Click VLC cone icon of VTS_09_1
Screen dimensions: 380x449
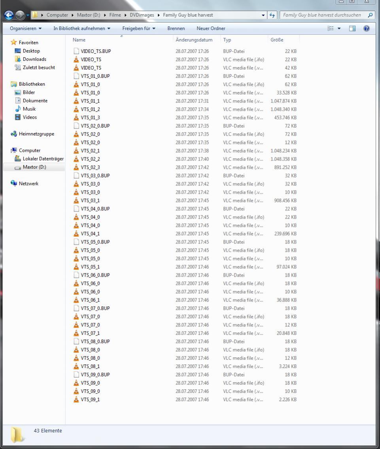pos(76,400)
